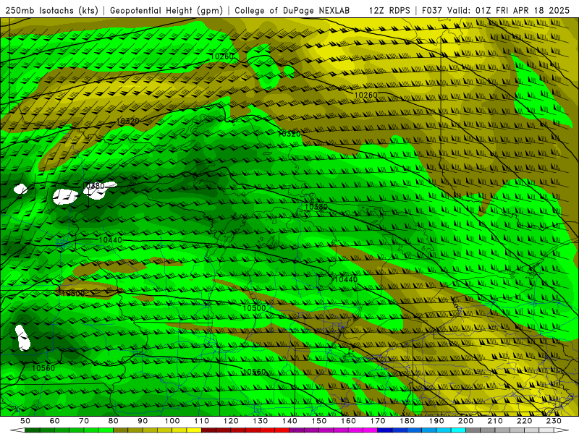Pick the bright red swatch just before 140
The height and width of the screenshot is (434, 579).
tap(282, 430)
